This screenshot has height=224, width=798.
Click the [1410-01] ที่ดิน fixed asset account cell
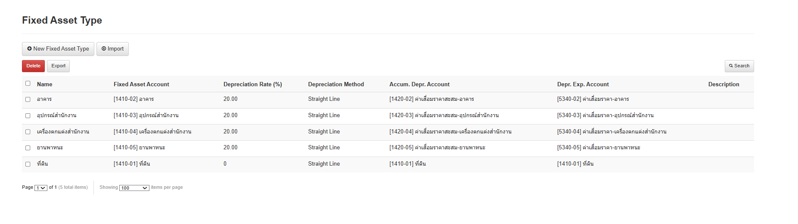132,164
